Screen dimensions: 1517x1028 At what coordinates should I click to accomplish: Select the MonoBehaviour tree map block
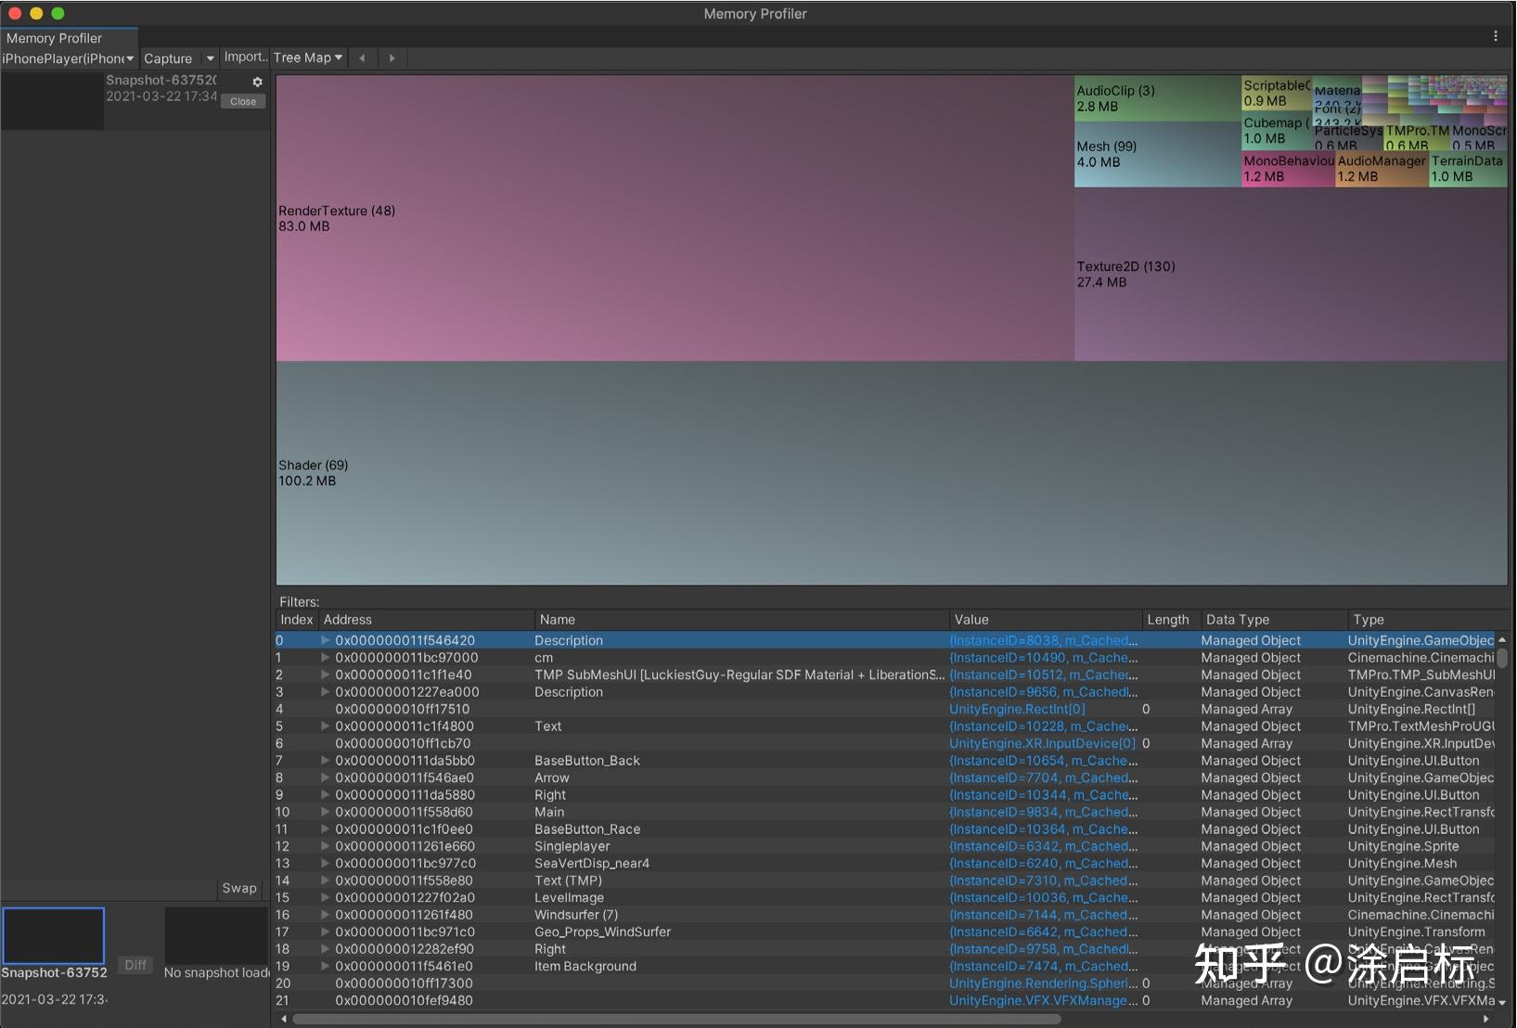pos(1288,169)
